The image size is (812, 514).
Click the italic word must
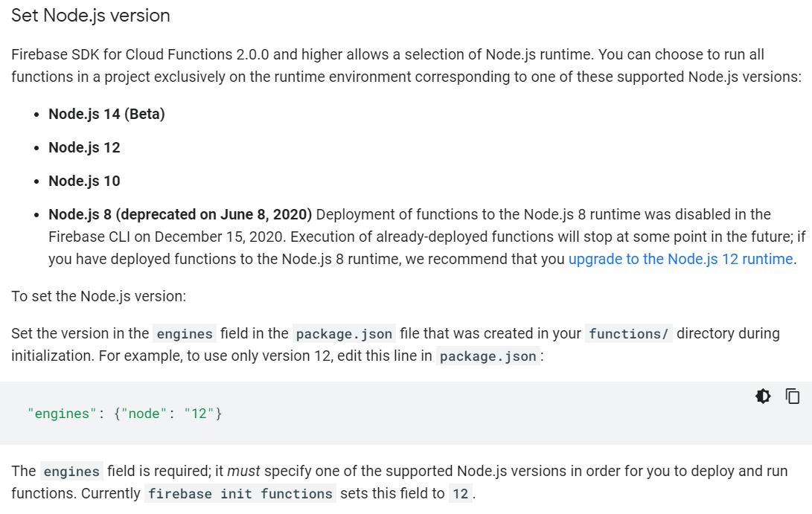pos(243,471)
